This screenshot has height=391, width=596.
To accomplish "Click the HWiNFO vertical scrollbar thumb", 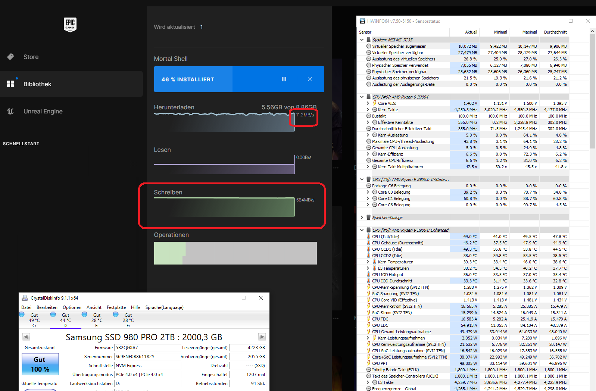I will (x=593, y=91).
